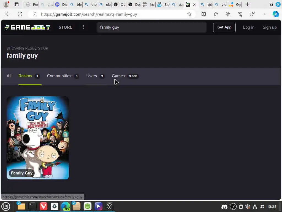Launch the Terminal from taskbar
The width and height of the screenshot is (282, 212).
(32, 206)
